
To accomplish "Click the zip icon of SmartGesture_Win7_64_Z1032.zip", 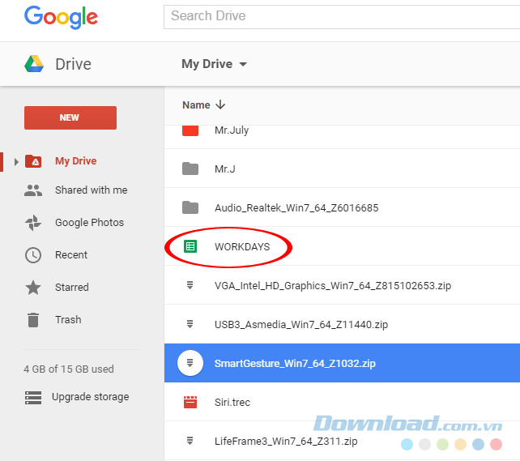I will pyautogui.click(x=190, y=363).
